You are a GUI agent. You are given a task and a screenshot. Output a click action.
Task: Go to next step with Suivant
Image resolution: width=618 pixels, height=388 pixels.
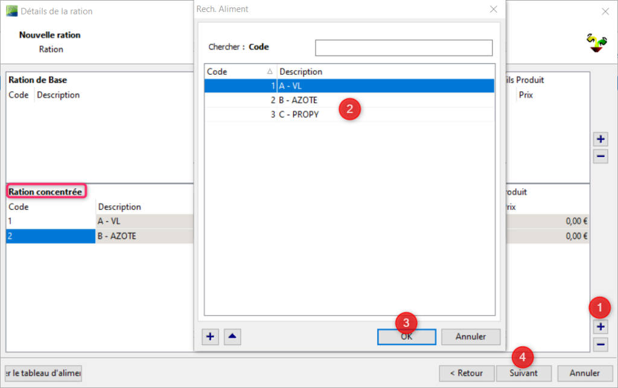coord(523,373)
